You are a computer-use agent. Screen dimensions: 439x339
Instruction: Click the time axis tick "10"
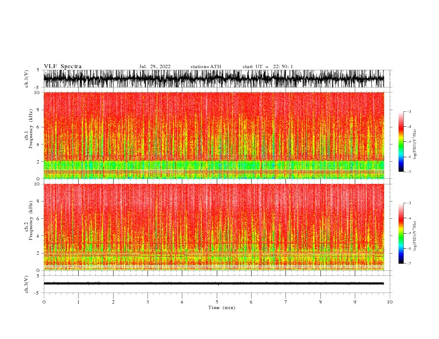tap(390, 302)
